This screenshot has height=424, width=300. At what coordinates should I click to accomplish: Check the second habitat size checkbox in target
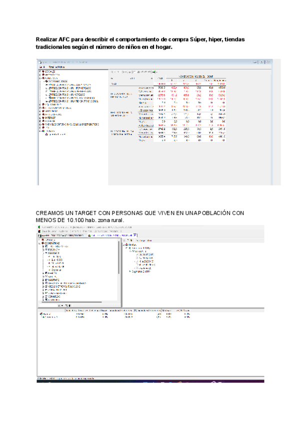coord(136,257)
